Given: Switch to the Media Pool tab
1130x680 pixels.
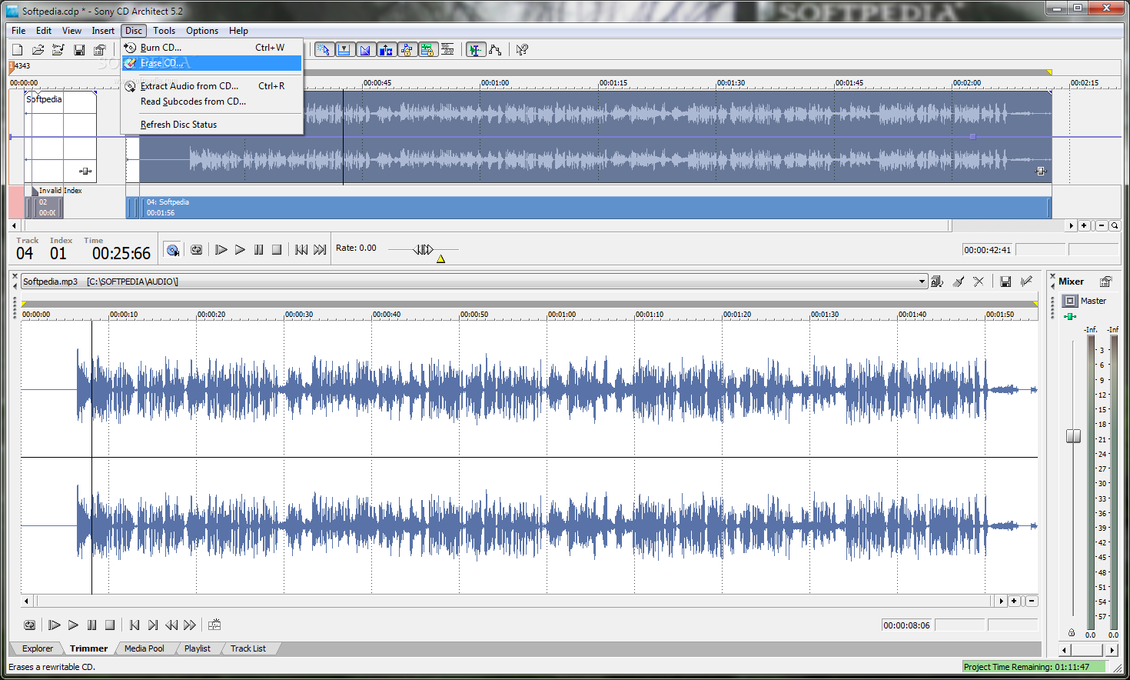Looking at the screenshot, I should point(145,648).
